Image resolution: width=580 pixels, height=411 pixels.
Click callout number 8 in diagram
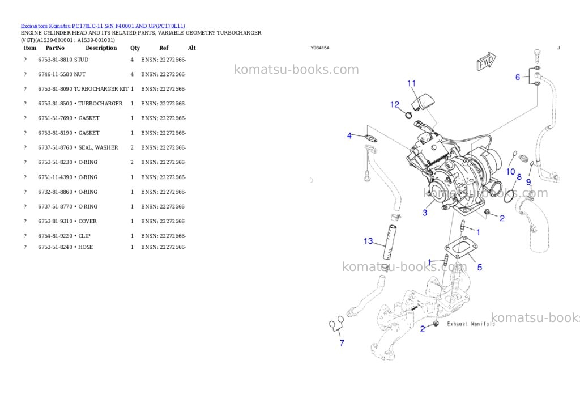pos(519,177)
